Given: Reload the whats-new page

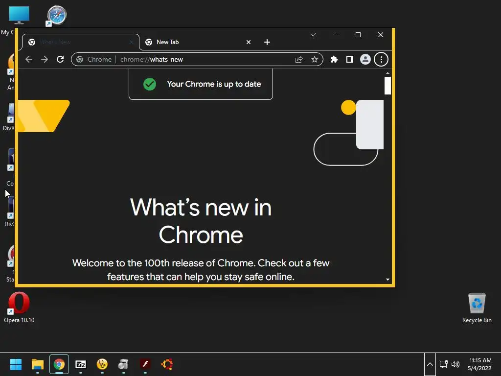Looking at the screenshot, I should click(x=60, y=59).
